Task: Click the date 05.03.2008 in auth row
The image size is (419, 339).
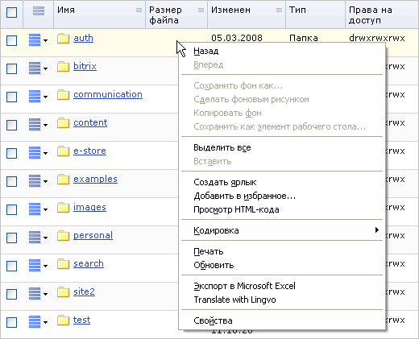Action: point(237,38)
